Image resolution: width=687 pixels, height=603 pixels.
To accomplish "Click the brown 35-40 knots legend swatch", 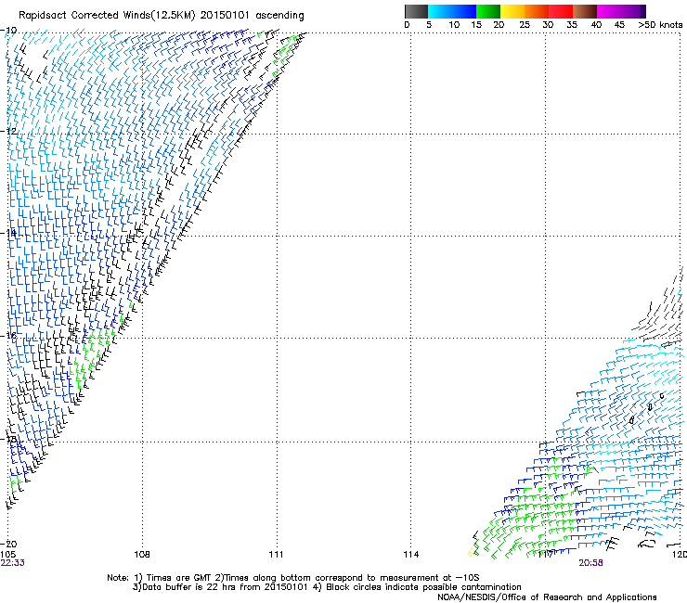I will pos(585,11).
